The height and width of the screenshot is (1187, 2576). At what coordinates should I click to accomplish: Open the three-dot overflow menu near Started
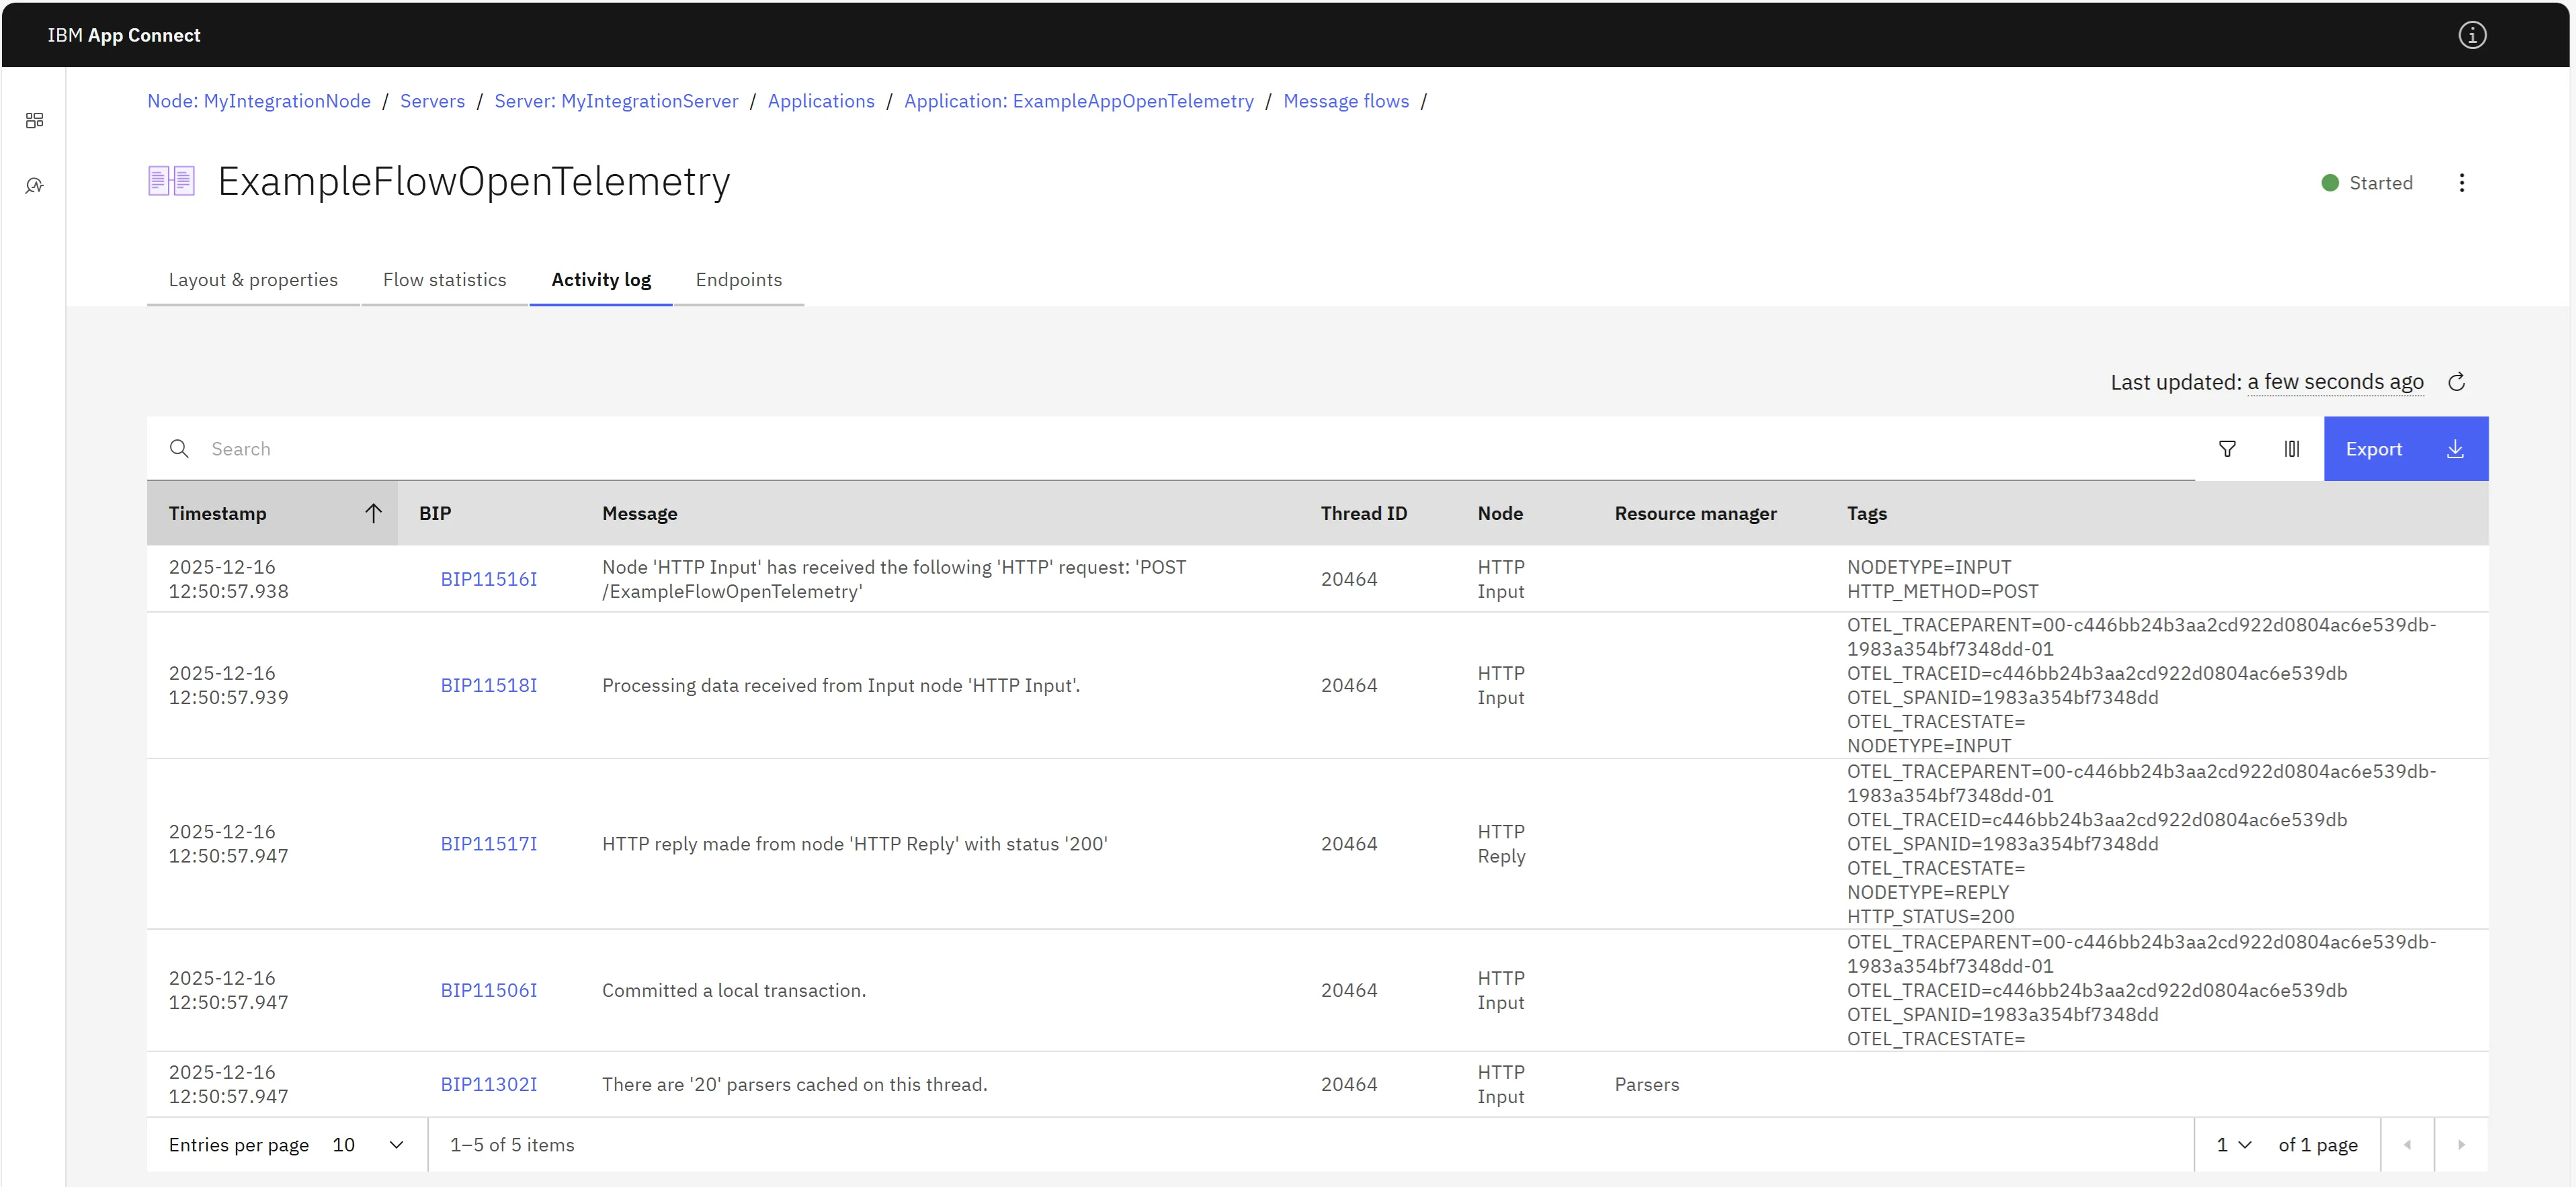pos(2462,183)
